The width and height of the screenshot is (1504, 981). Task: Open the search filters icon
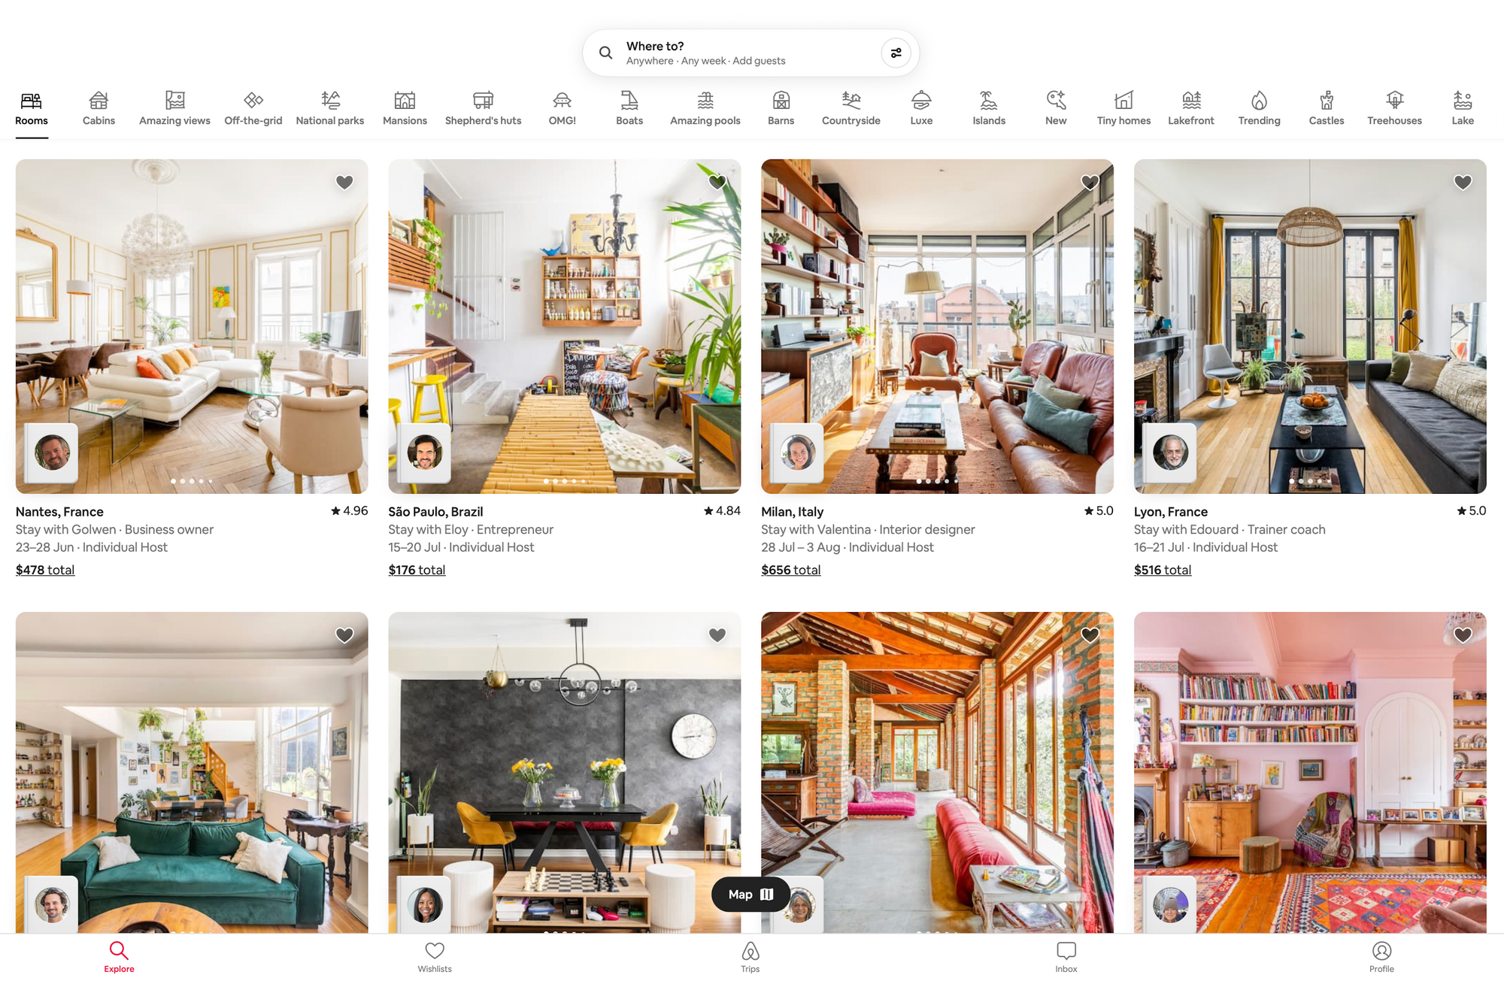tap(895, 53)
